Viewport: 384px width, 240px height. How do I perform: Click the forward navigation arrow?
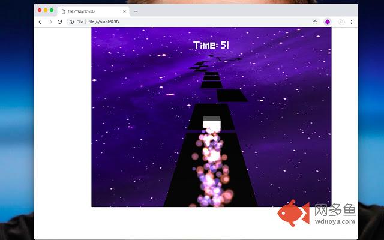[x=50, y=22]
